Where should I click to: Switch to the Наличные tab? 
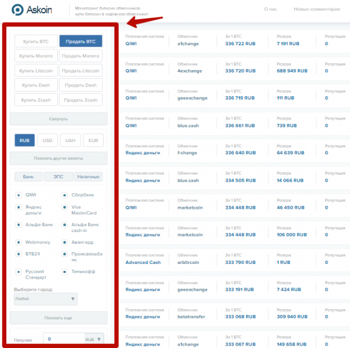pos(89,177)
